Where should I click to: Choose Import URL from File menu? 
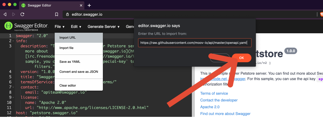[x=79, y=38]
